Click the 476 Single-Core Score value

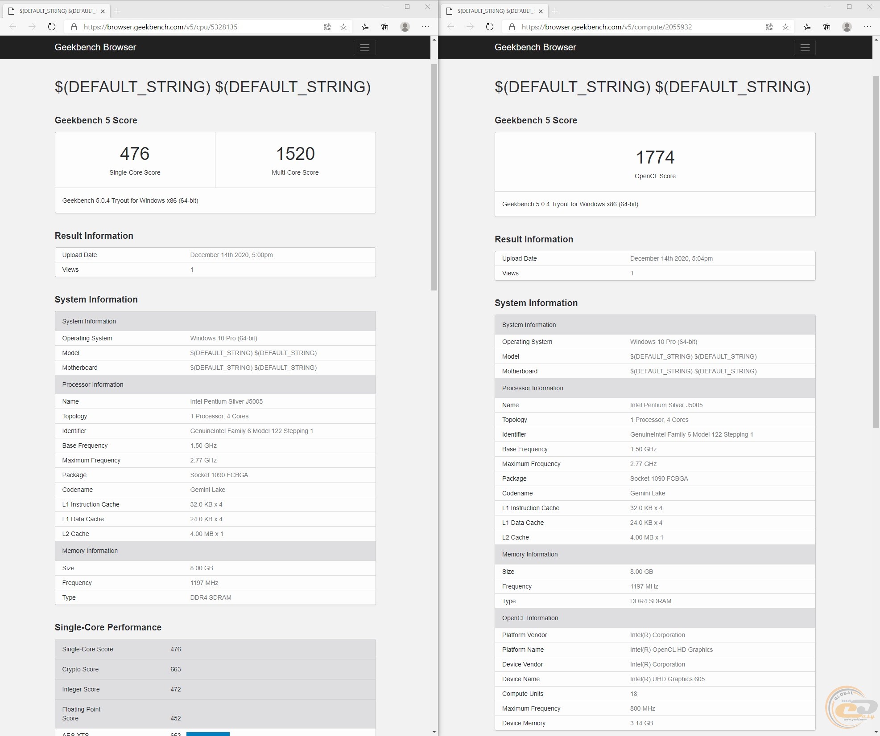tap(135, 154)
